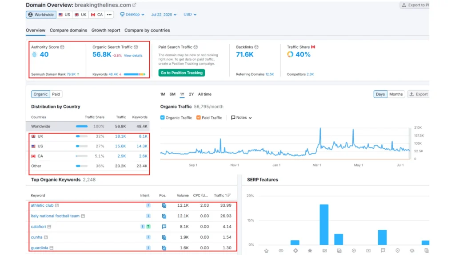Open the Desktop device dropdown
The width and height of the screenshot is (455, 255).
click(132, 15)
